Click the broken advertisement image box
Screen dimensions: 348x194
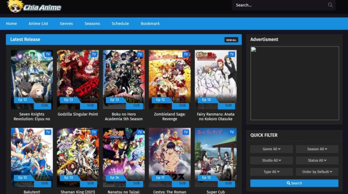295,83
